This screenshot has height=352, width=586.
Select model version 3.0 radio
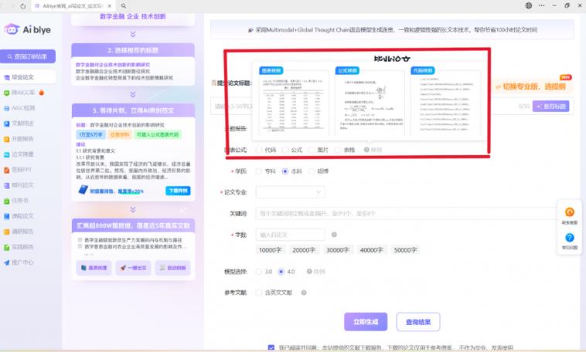point(259,272)
